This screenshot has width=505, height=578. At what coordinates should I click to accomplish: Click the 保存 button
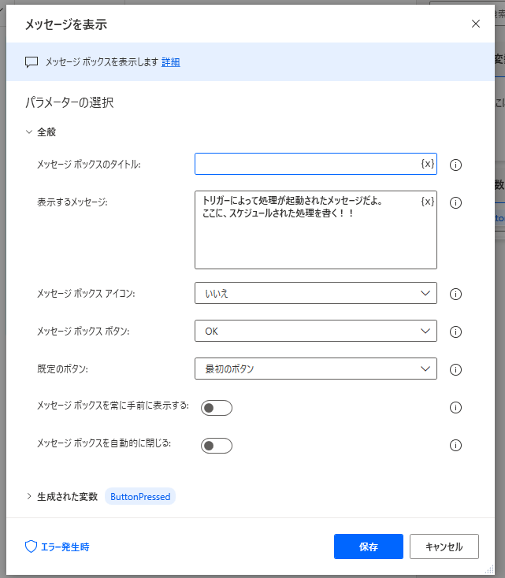tap(368, 547)
